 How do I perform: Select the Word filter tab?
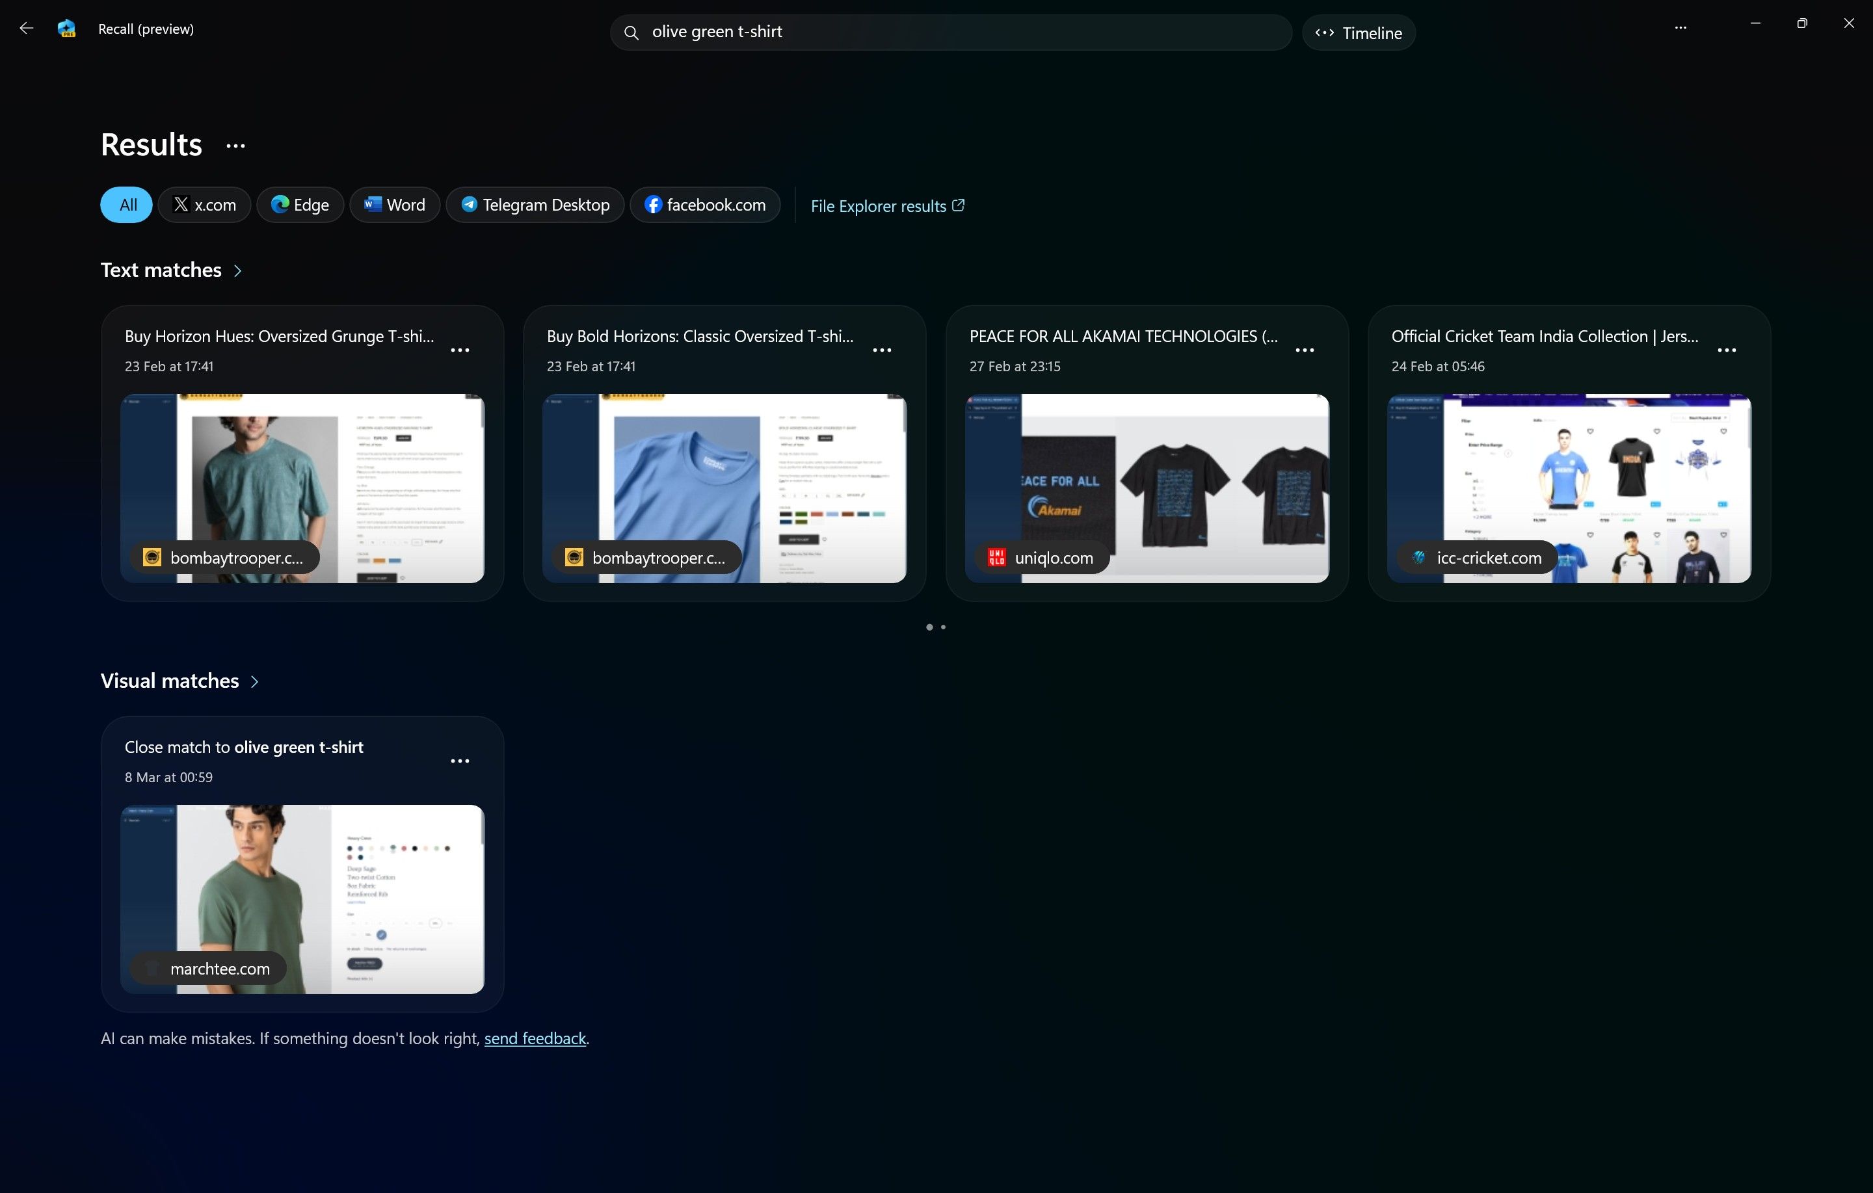tap(396, 205)
